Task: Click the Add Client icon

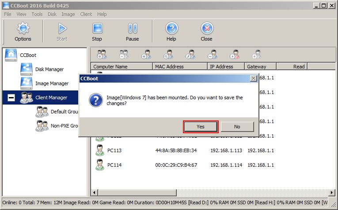Action: click(146, 54)
